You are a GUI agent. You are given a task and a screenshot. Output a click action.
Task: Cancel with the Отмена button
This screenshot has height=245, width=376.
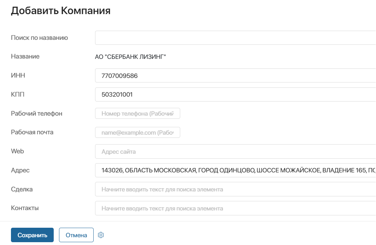pos(76,235)
